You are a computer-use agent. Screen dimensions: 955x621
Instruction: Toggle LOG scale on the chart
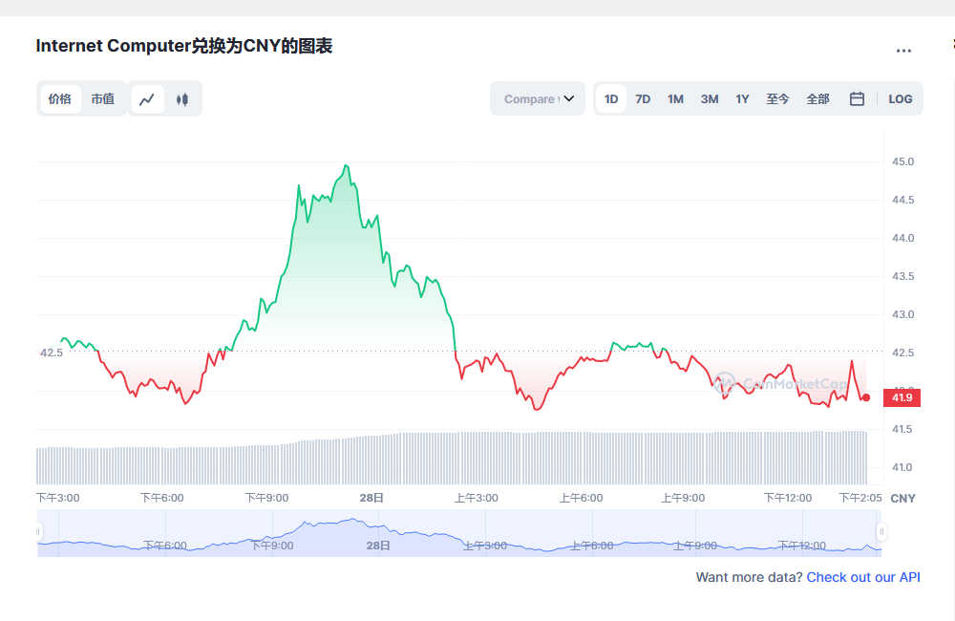(x=901, y=98)
